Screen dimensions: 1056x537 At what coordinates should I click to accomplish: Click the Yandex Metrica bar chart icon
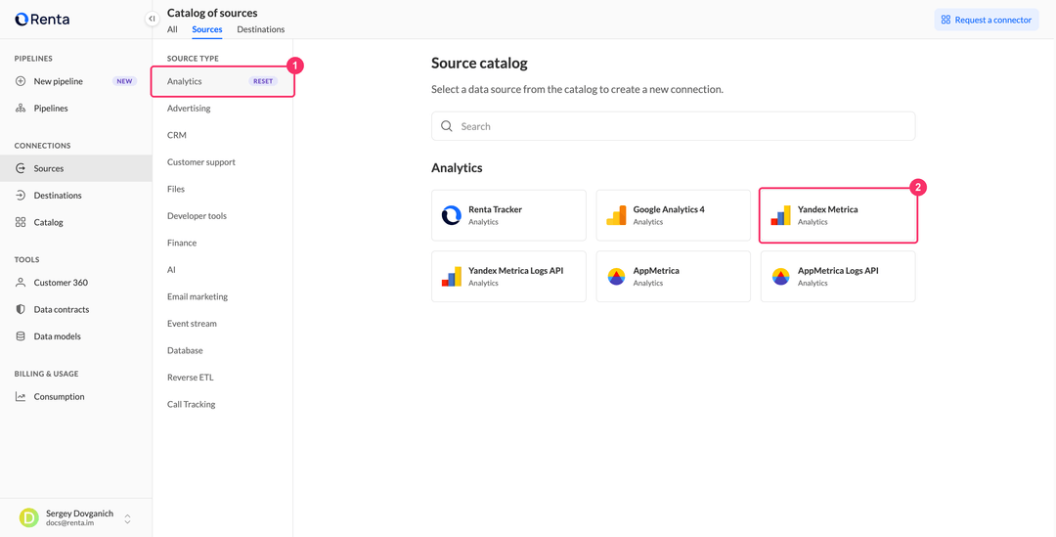[x=780, y=215]
